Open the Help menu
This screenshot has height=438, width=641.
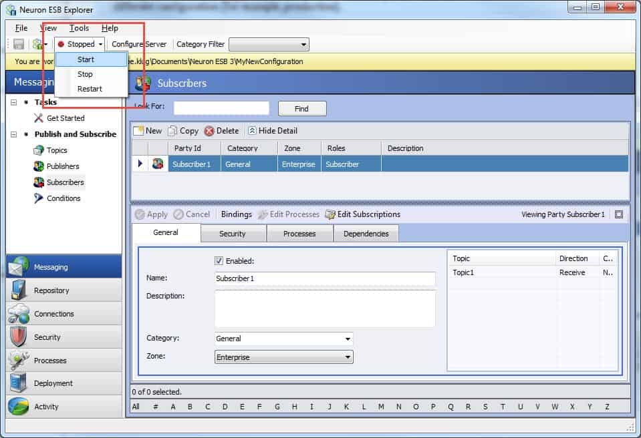pos(110,28)
